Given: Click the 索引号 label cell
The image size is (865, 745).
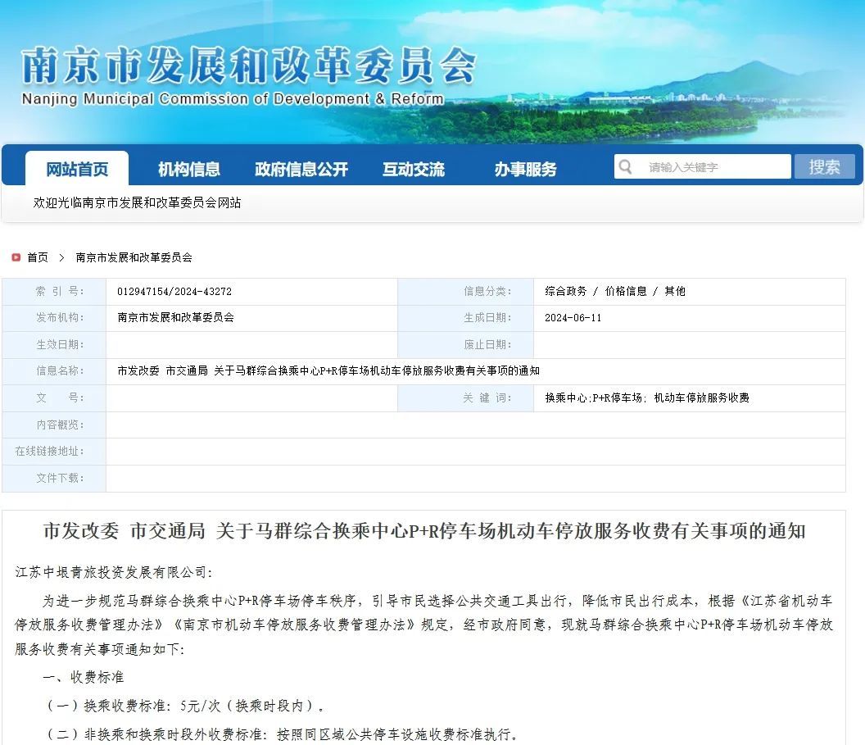Looking at the screenshot, I should coord(54,292).
